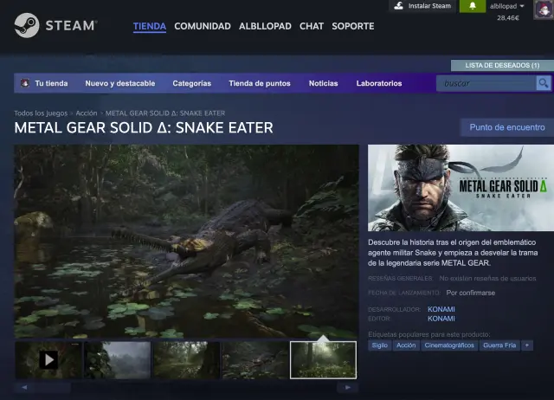
Task: Click the search magnifier icon
Action: coord(544,83)
